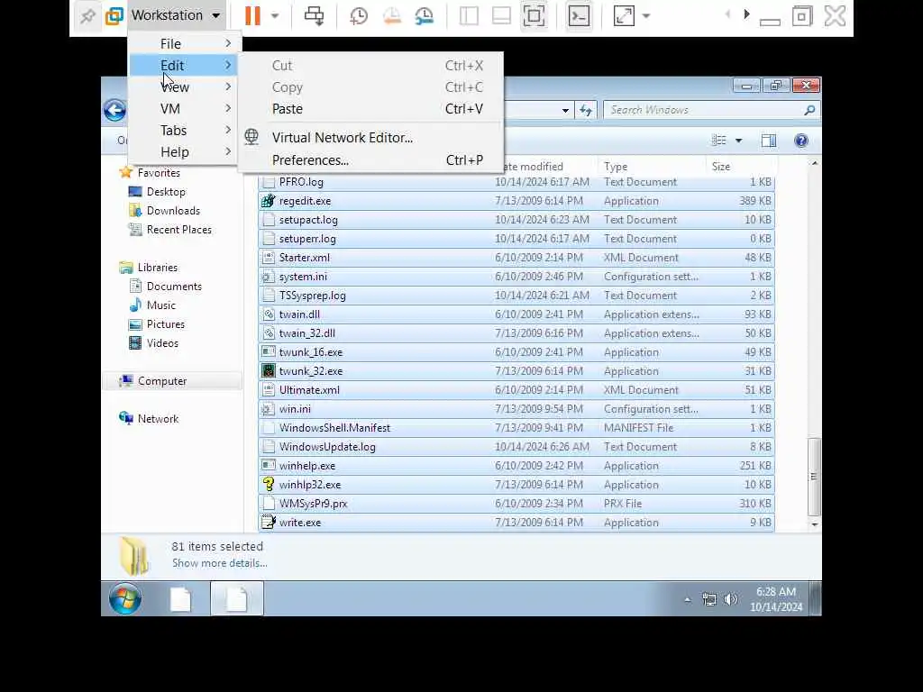Open Preferences from Edit submenu
Image resolution: width=923 pixels, height=692 pixels.
coord(370,160)
